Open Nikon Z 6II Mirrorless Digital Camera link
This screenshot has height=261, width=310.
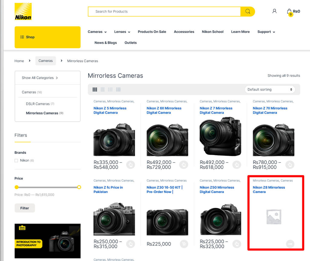pos(164,111)
